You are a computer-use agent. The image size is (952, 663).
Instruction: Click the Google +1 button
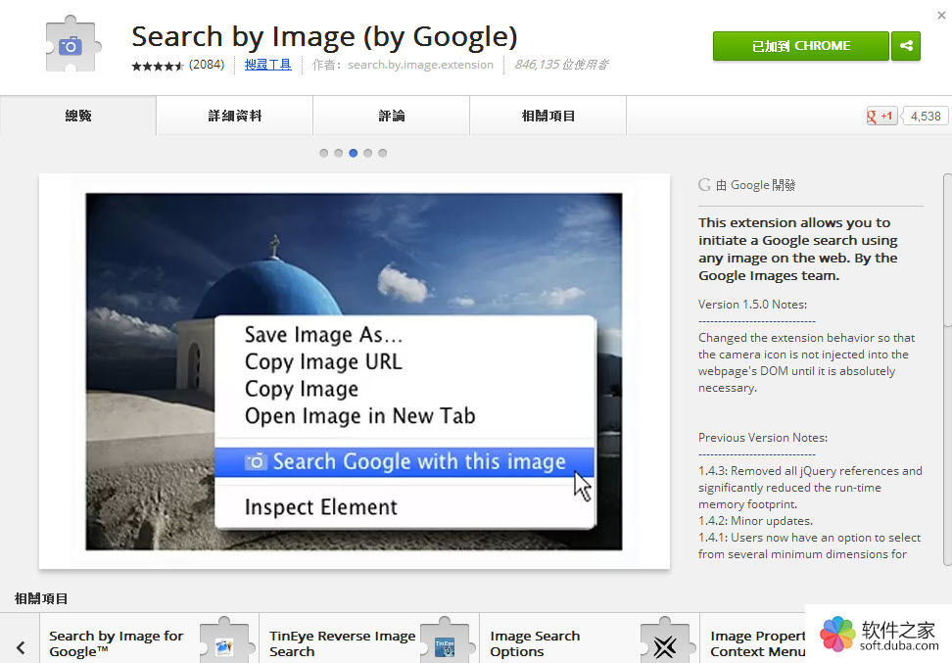point(881,116)
